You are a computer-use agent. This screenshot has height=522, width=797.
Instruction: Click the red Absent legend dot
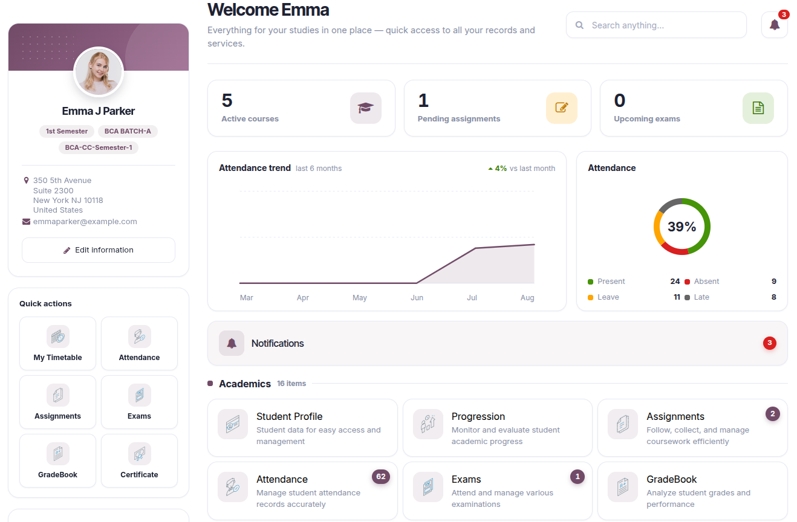point(687,282)
